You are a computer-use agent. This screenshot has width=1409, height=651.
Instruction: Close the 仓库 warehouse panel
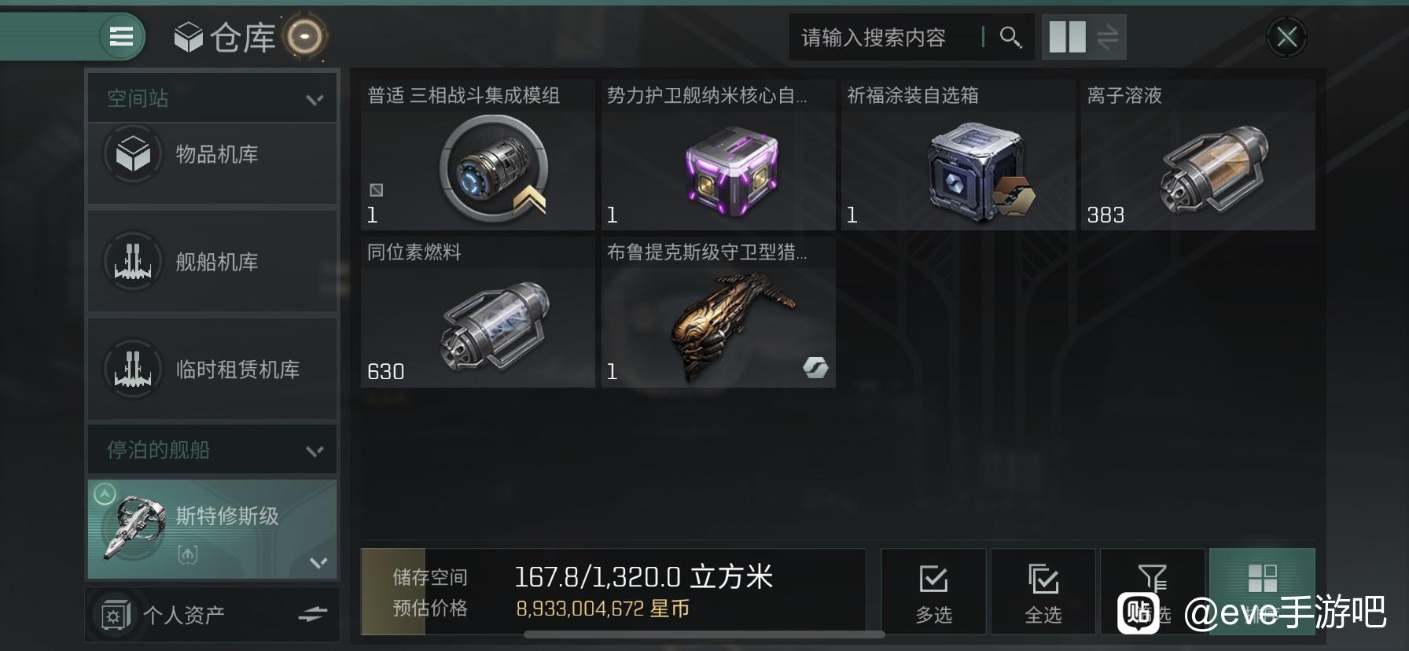(1287, 36)
